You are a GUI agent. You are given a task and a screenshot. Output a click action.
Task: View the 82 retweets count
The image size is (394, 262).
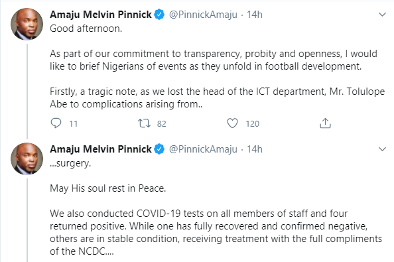click(x=162, y=123)
